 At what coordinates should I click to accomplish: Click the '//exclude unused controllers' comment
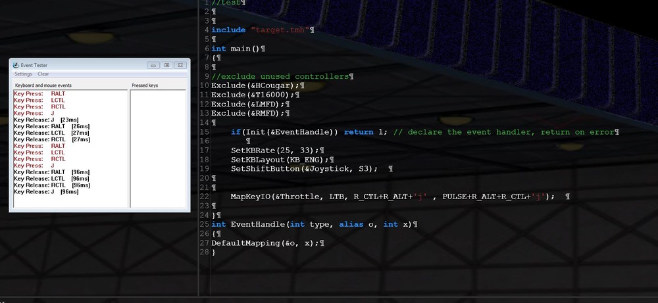280,76
